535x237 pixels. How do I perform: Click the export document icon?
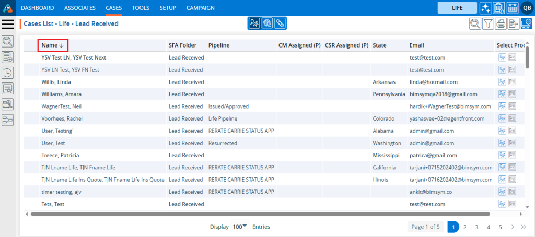513,23
